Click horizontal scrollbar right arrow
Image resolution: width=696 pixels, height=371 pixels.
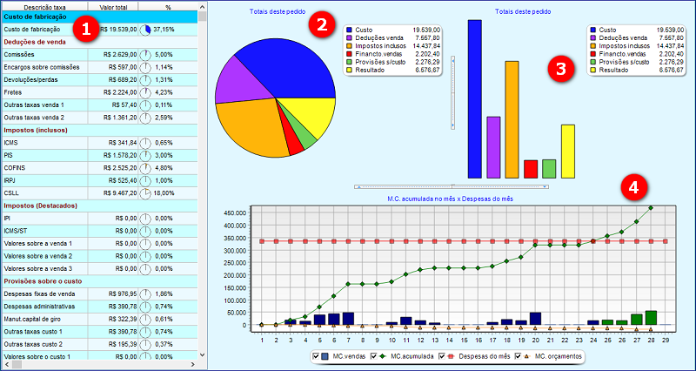(193, 364)
